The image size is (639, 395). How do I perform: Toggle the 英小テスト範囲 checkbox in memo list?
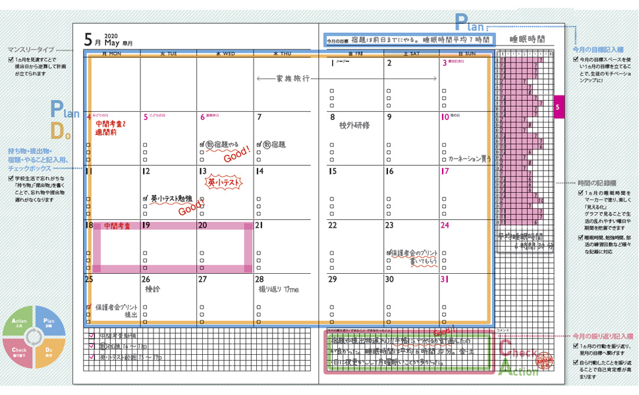(x=92, y=357)
